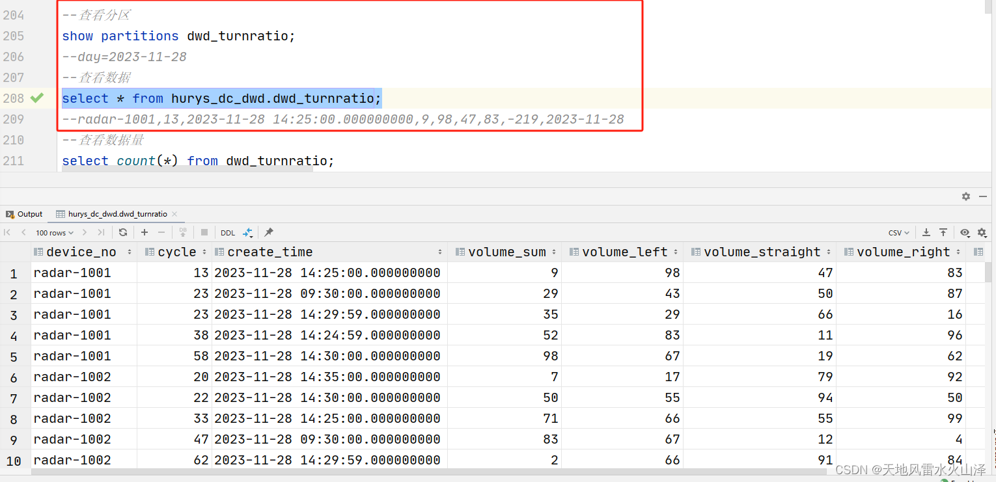Click table icon of cycle column
This screenshot has width=996, height=482.
[150, 252]
